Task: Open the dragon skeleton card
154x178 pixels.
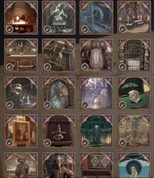Action: pos(21,93)
